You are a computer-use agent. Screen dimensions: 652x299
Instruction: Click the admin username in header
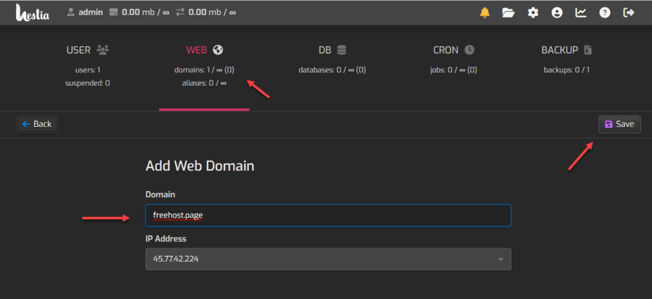[x=90, y=12]
